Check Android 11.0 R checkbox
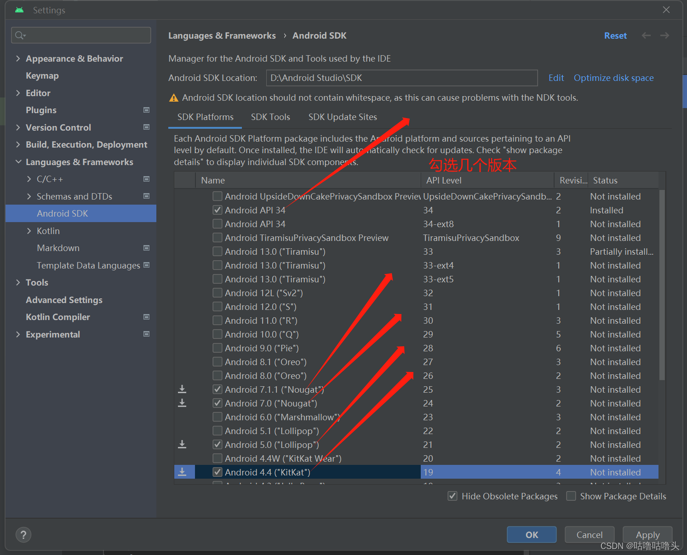The width and height of the screenshot is (687, 555). click(218, 320)
